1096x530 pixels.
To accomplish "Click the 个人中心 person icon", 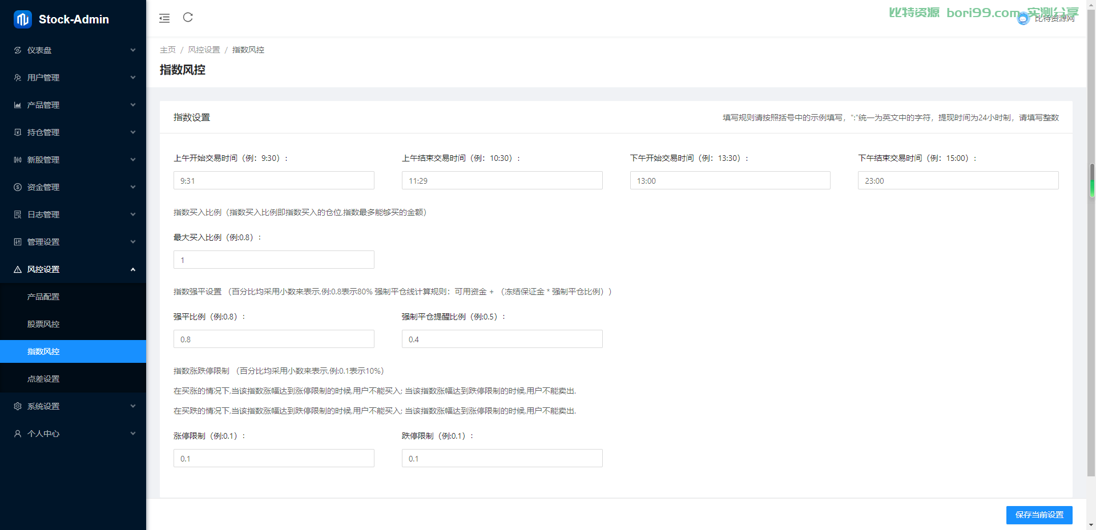I will coord(18,434).
